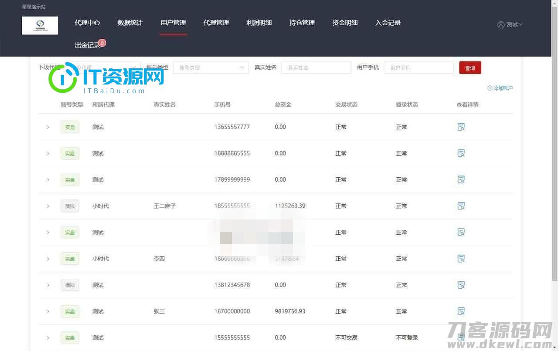Select name cell 李四
This screenshot has width=558, height=351.
pos(159,259)
